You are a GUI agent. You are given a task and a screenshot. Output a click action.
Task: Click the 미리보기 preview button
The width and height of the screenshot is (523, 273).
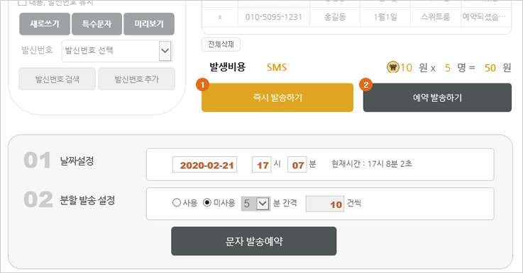point(149,24)
